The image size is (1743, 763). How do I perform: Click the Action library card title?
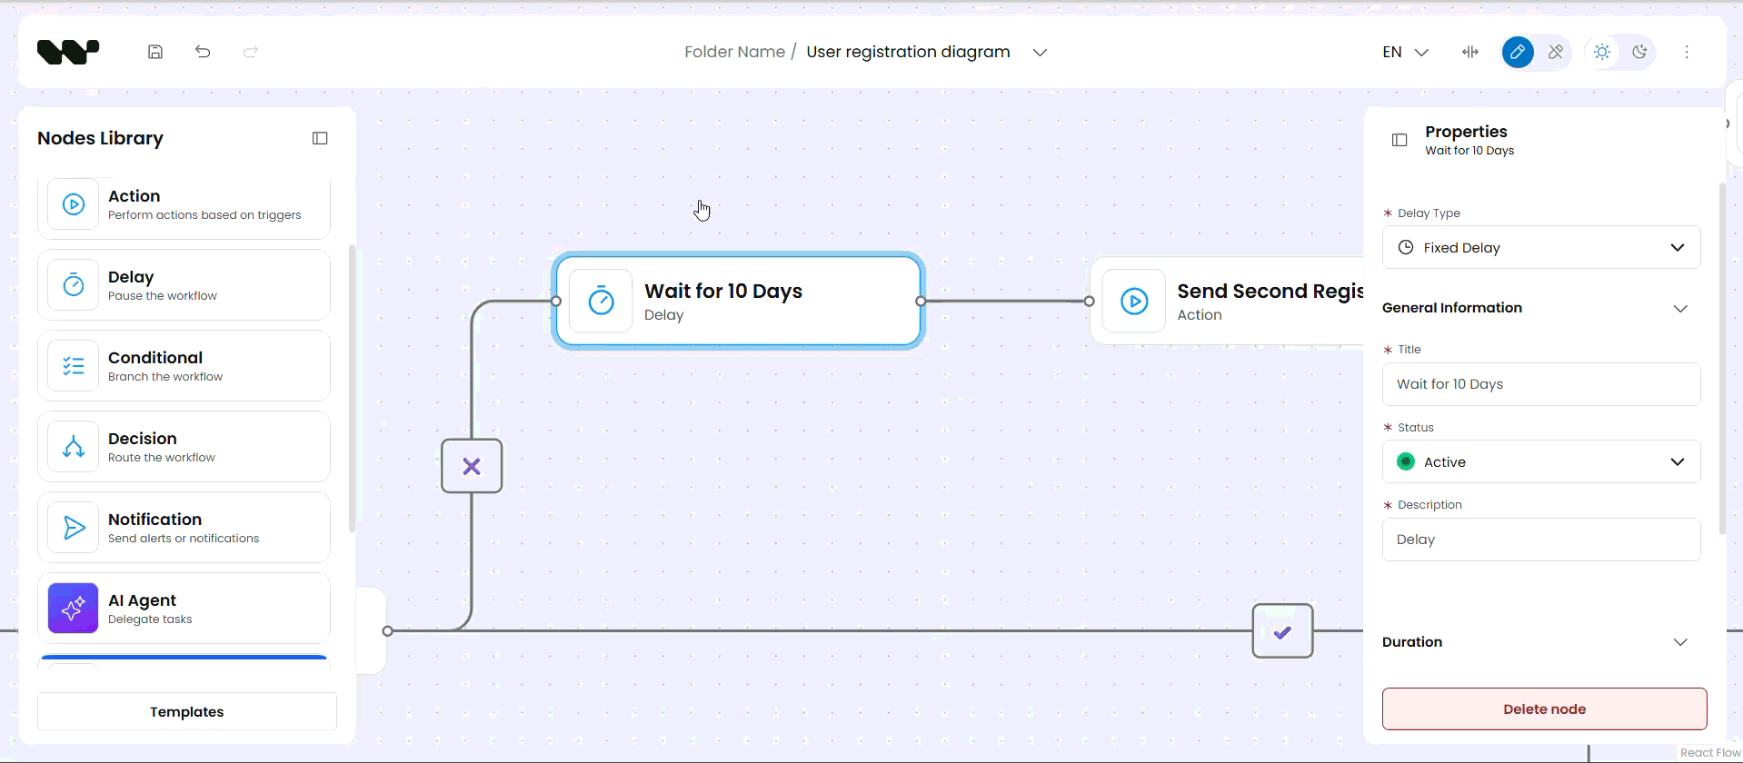pos(134,196)
